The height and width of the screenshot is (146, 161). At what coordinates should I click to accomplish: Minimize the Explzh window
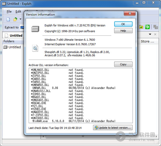pos(137,3)
